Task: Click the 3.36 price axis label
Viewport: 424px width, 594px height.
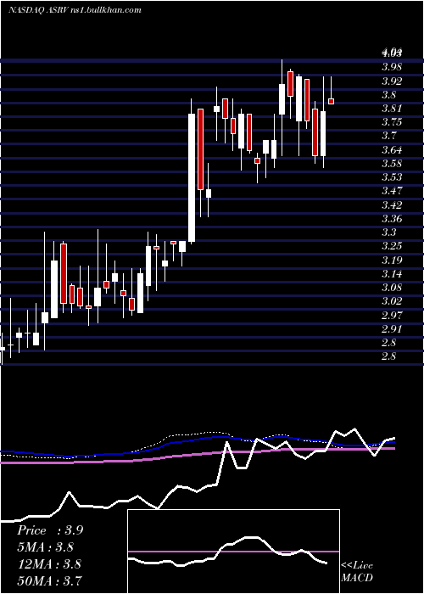Action: 392,219
